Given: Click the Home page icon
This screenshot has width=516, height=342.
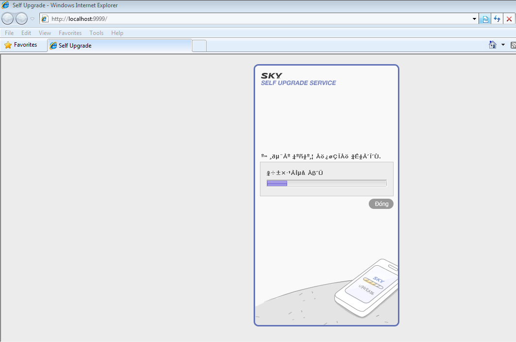Looking at the screenshot, I should [493, 45].
